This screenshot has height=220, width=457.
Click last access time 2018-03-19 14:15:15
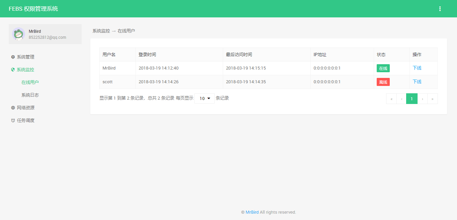(246, 68)
